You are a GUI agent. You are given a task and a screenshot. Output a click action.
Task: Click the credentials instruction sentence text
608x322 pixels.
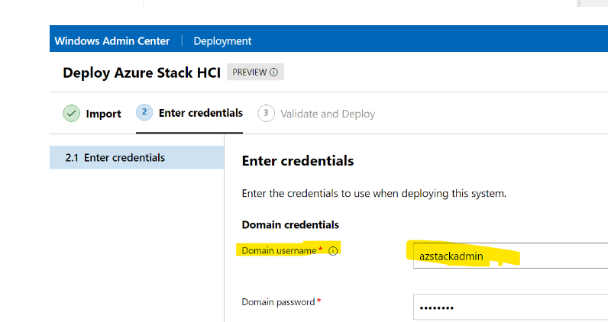(374, 193)
